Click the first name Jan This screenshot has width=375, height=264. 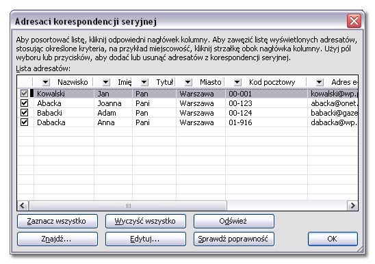click(103, 94)
